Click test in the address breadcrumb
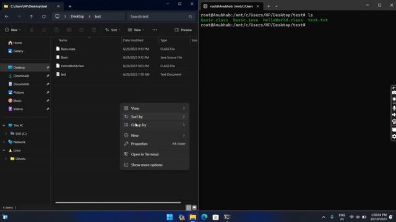The height and width of the screenshot is (222, 396). coord(98,17)
